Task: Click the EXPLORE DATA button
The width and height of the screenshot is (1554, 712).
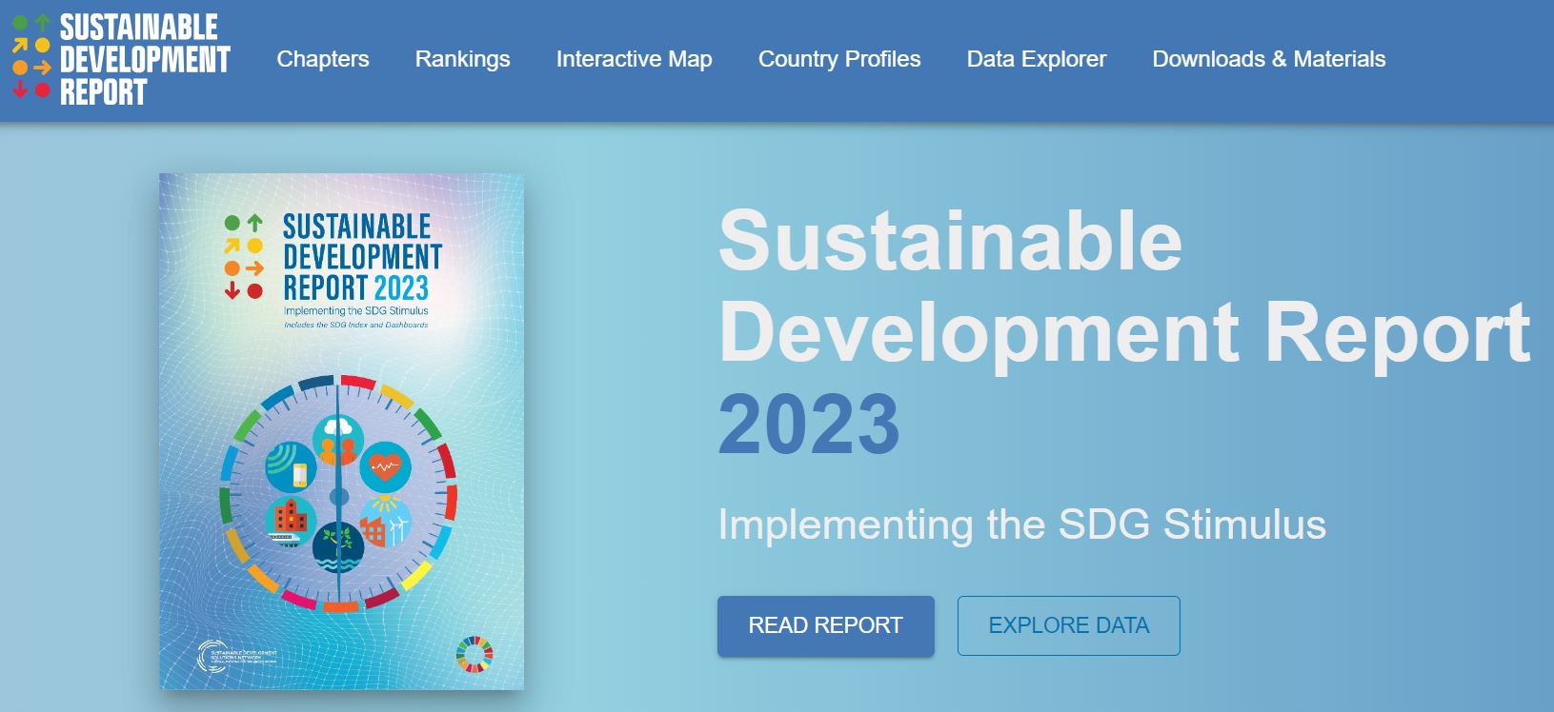Action: (x=1069, y=625)
